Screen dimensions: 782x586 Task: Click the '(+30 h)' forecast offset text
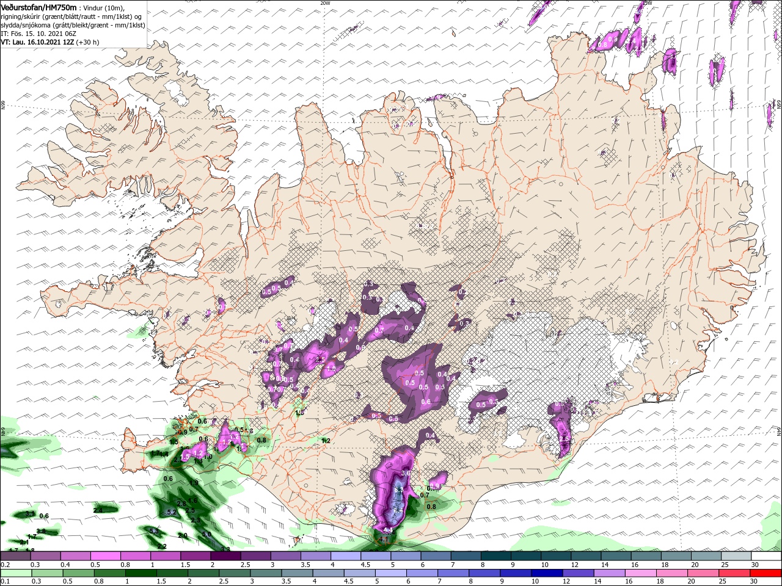click(x=87, y=42)
